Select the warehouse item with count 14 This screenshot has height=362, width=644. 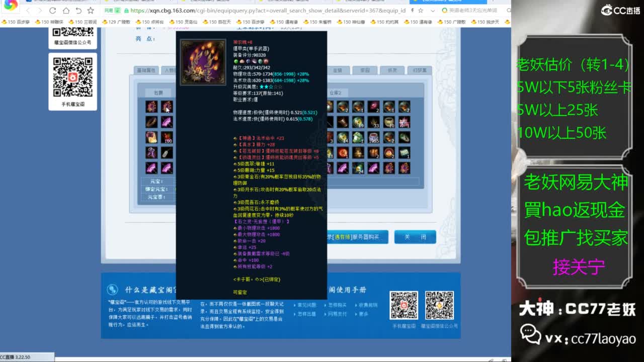coord(343,137)
